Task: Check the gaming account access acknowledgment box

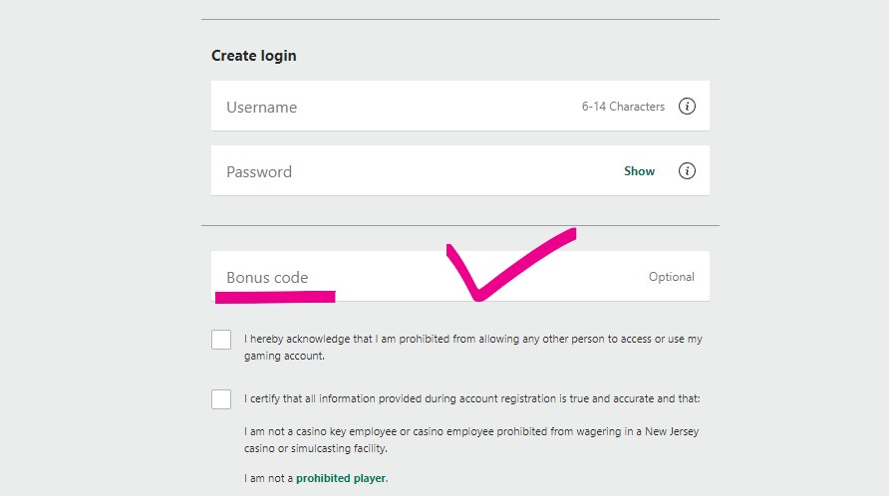Action: [x=221, y=340]
